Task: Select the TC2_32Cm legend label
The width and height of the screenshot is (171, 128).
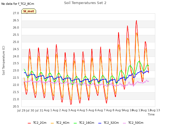Action: coord(111,123)
